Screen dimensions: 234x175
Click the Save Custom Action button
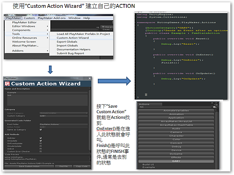click(x=29, y=166)
